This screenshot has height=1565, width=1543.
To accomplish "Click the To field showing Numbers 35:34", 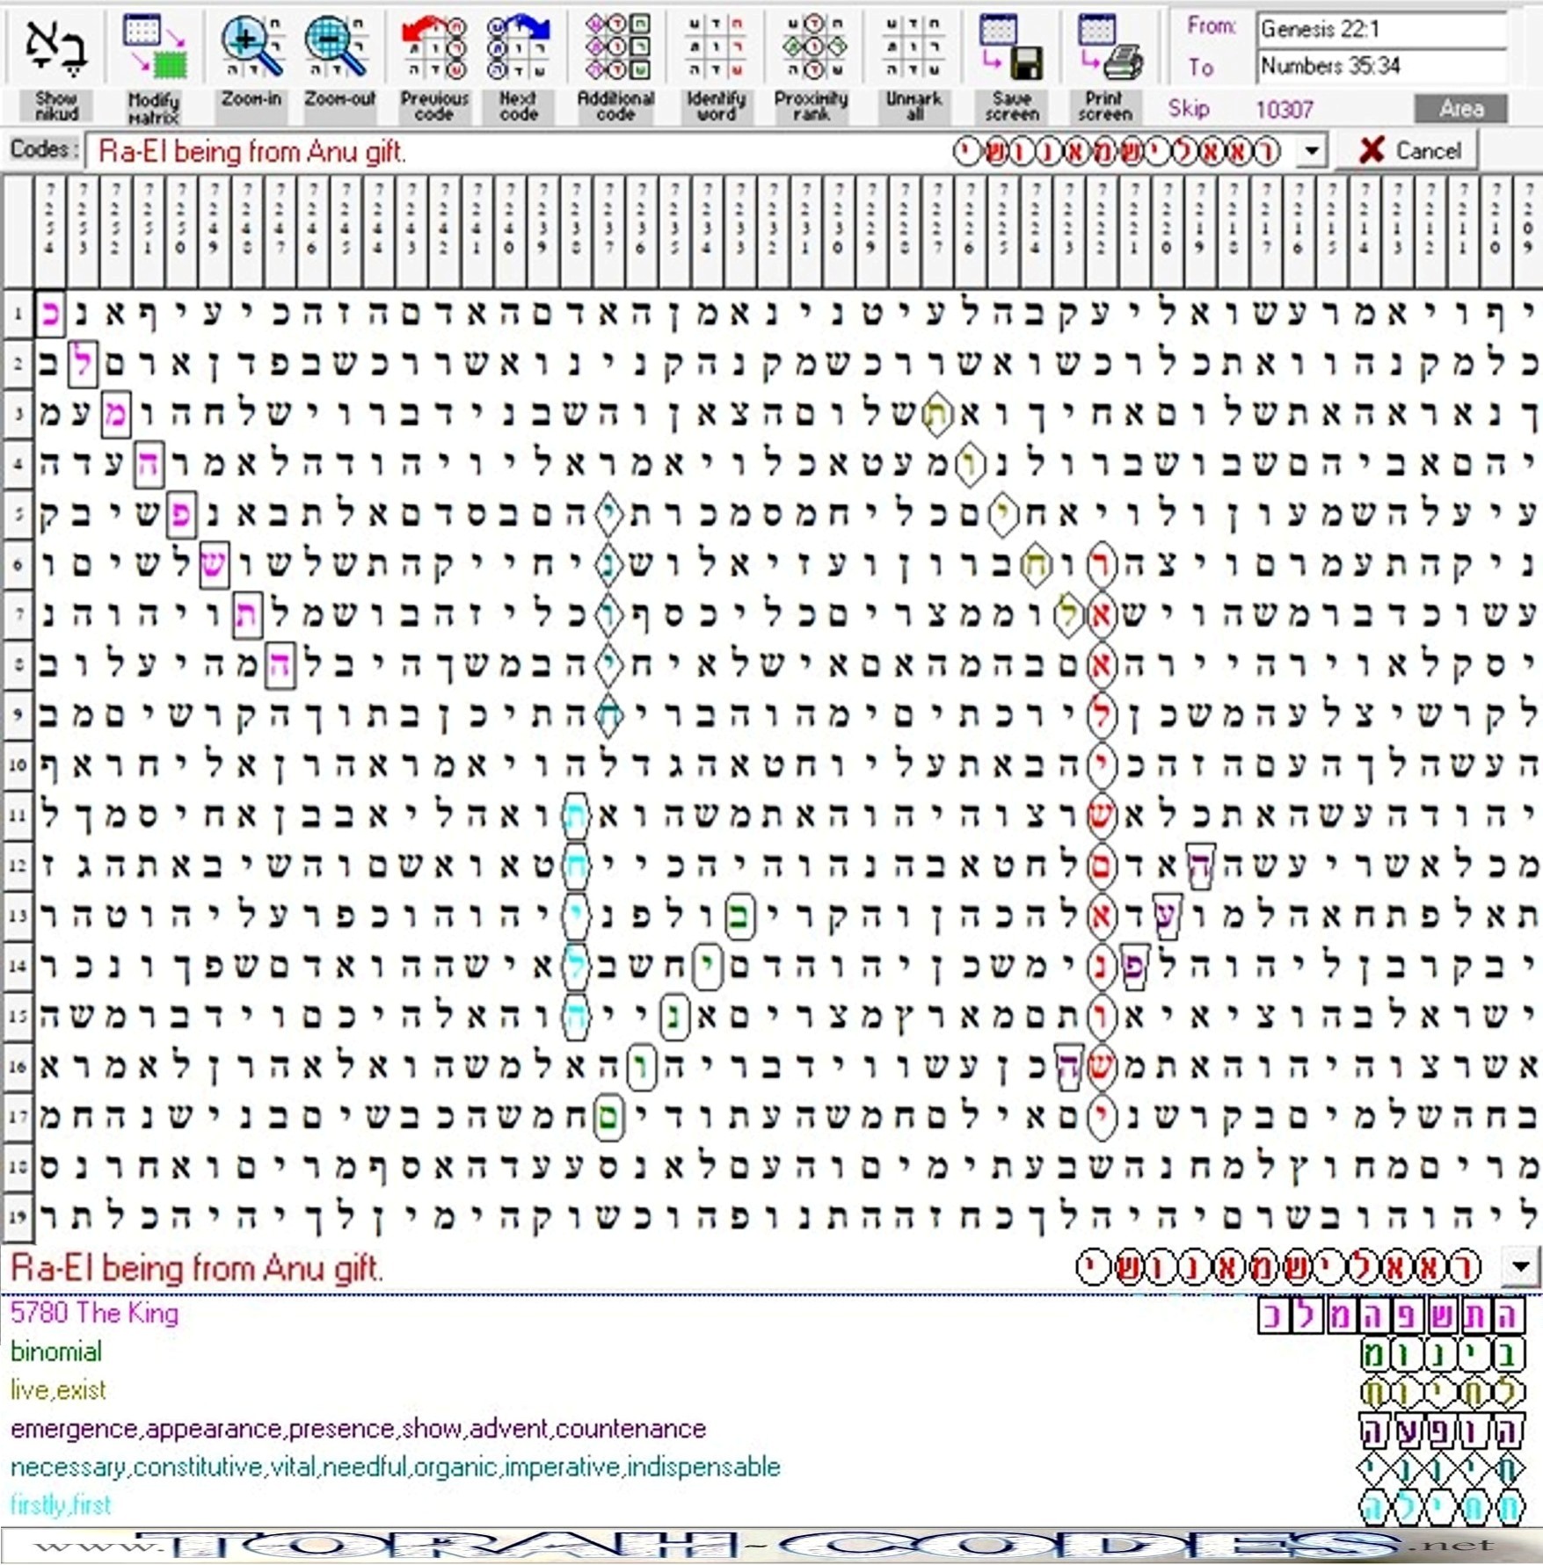I will point(1382,67).
